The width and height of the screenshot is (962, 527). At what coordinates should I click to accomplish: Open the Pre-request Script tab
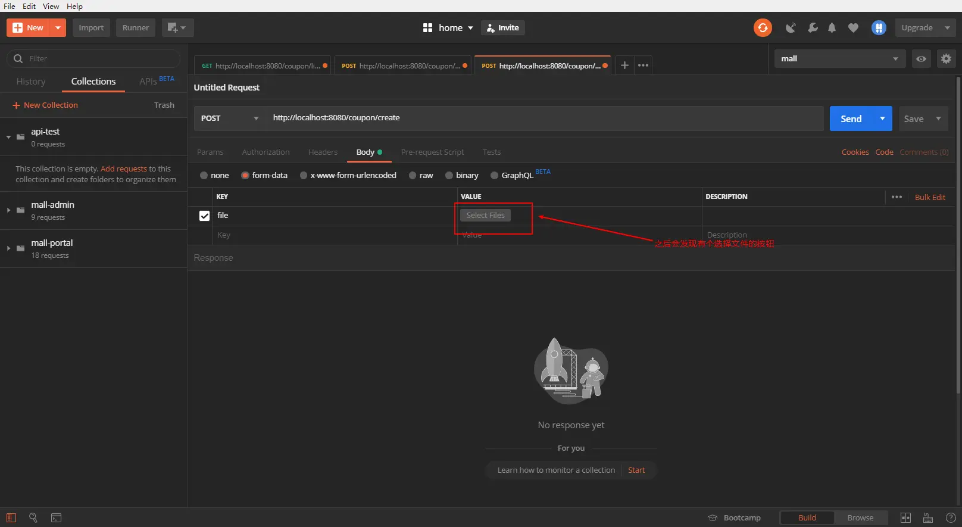[x=432, y=152]
